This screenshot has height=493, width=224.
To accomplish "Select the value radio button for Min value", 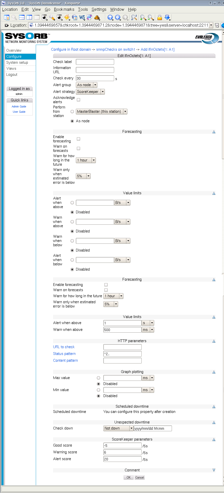I will [x=98, y=390].
